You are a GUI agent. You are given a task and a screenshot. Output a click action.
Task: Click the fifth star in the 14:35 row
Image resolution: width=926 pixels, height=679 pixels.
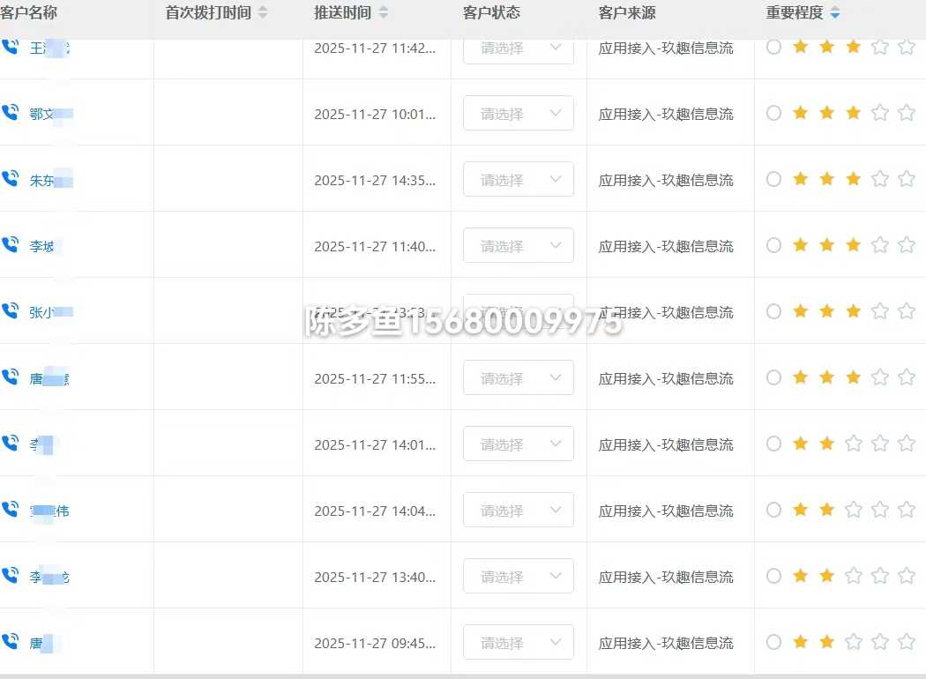tap(906, 179)
